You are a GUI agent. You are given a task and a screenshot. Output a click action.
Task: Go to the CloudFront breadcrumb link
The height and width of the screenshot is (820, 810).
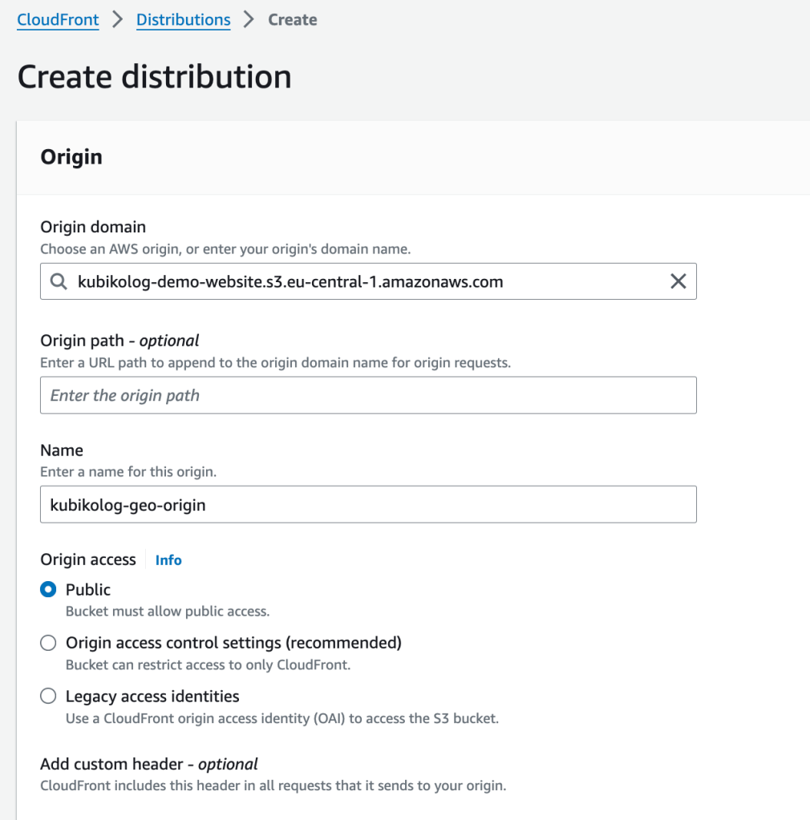coord(58,20)
